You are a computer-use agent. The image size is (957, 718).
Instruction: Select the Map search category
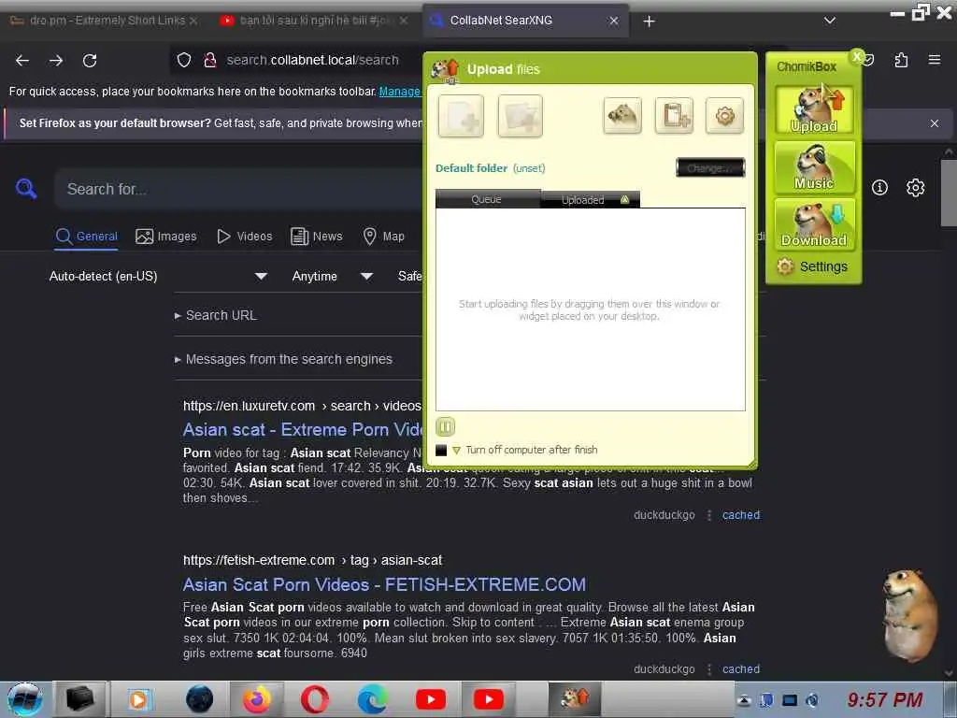(x=384, y=237)
